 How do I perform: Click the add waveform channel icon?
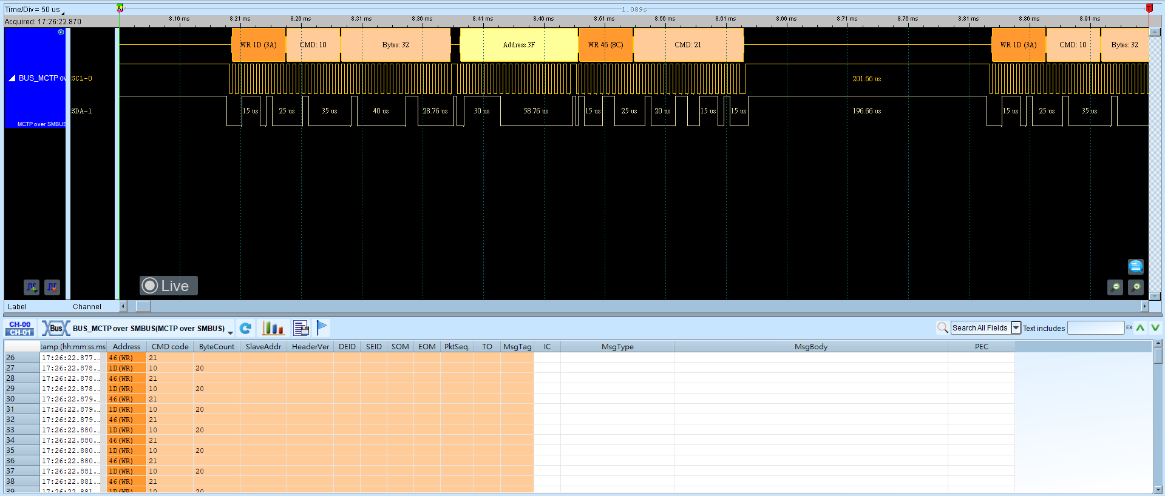pos(32,287)
